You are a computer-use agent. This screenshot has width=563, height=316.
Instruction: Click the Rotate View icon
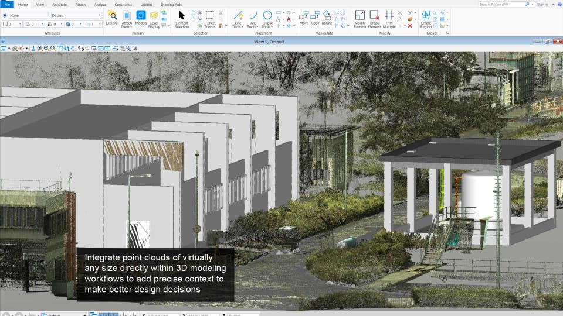(66, 49)
